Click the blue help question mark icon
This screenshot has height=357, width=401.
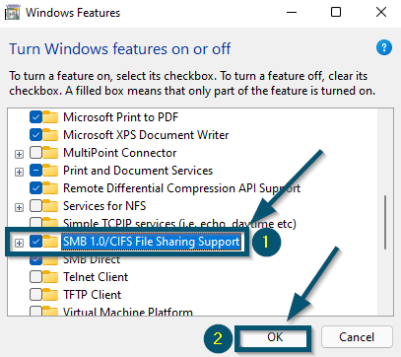pyautogui.click(x=384, y=48)
